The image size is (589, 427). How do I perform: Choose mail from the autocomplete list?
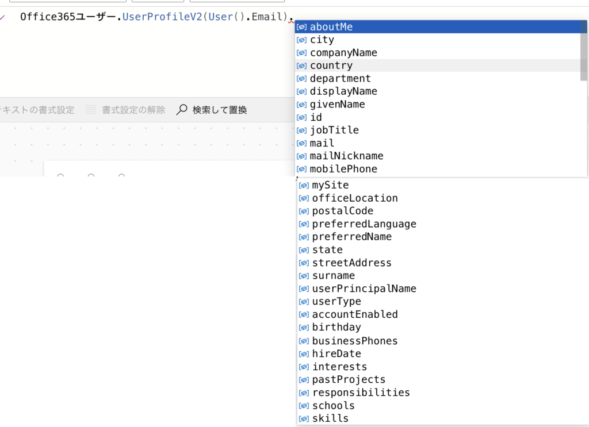322,143
